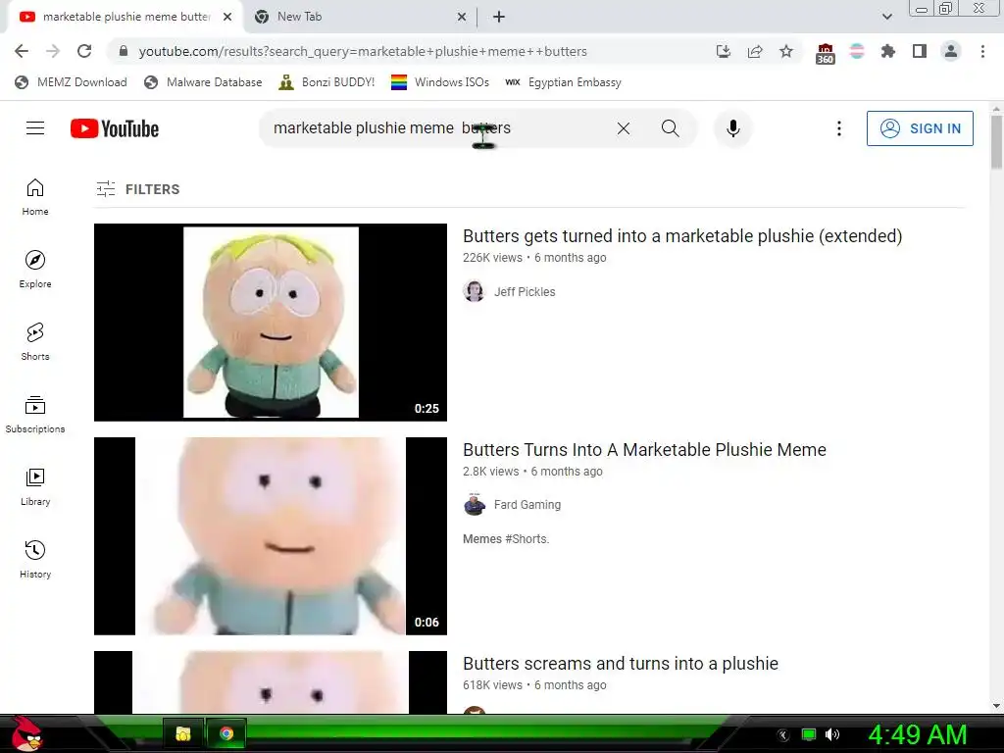Click the pink and blue striped extension icon
This screenshot has width=1004, height=753.
click(857, 51)
